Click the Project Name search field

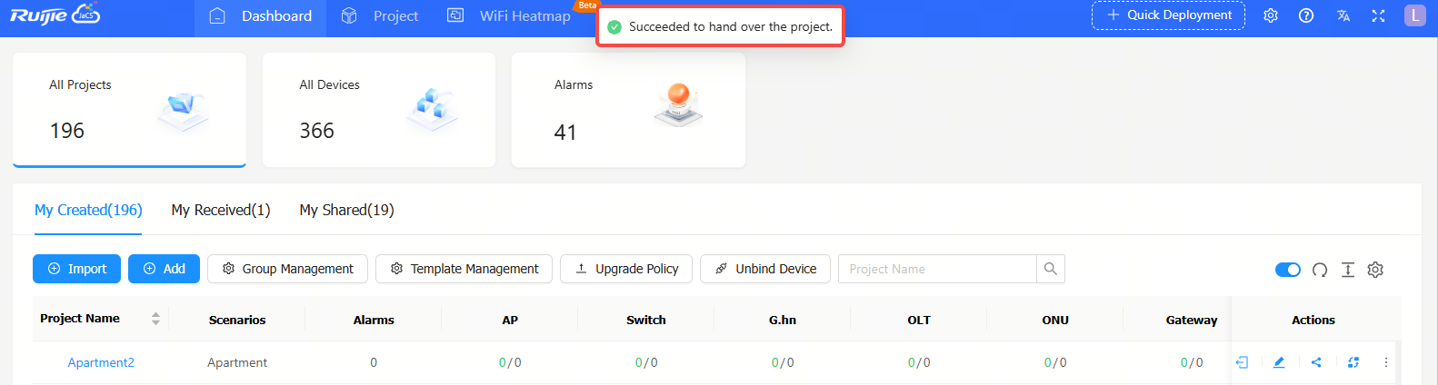click(x=937, y=269)
